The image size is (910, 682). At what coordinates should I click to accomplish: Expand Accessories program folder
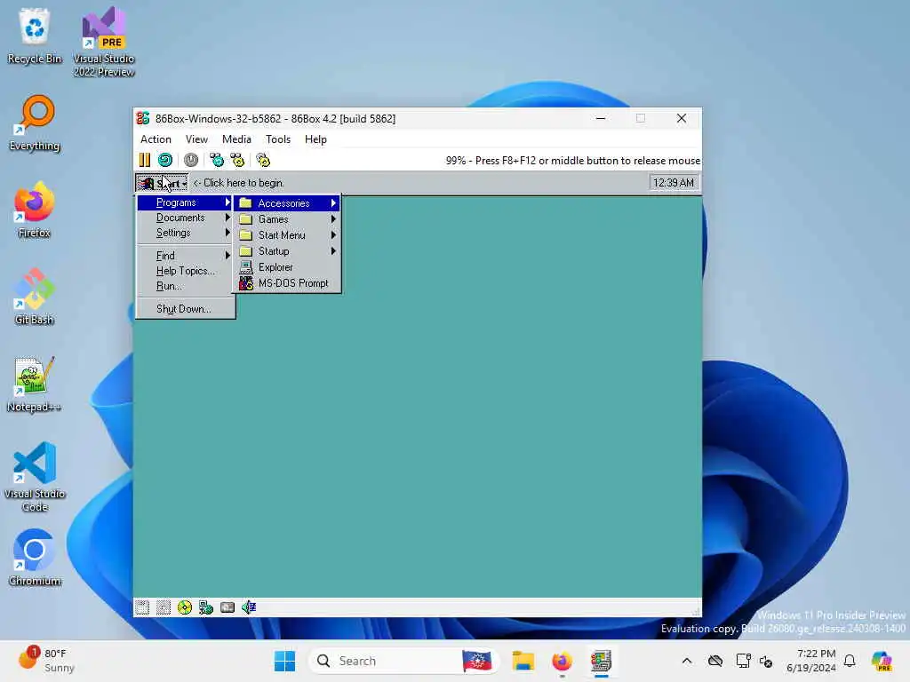point(287,203)
